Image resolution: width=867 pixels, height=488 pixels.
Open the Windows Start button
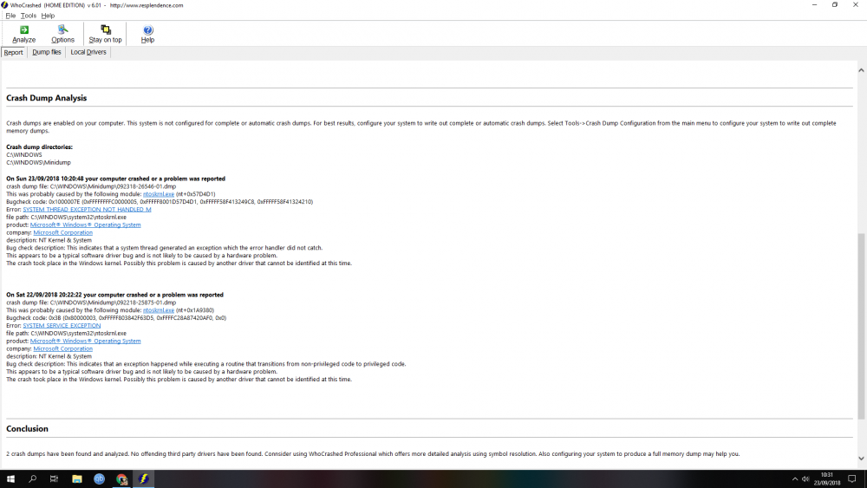click(x=10, y=479)
